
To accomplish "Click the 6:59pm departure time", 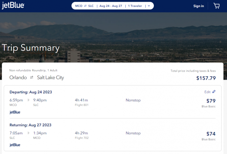I will (16, 100).
